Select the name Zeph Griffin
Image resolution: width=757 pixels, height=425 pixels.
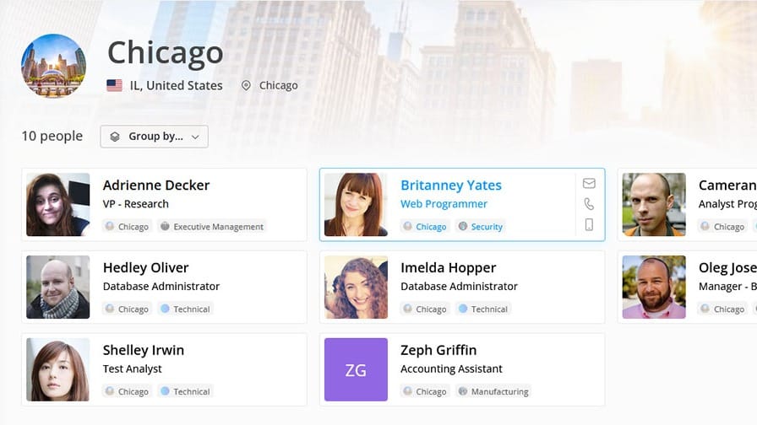pyautogui.click(x=438, y=350)
